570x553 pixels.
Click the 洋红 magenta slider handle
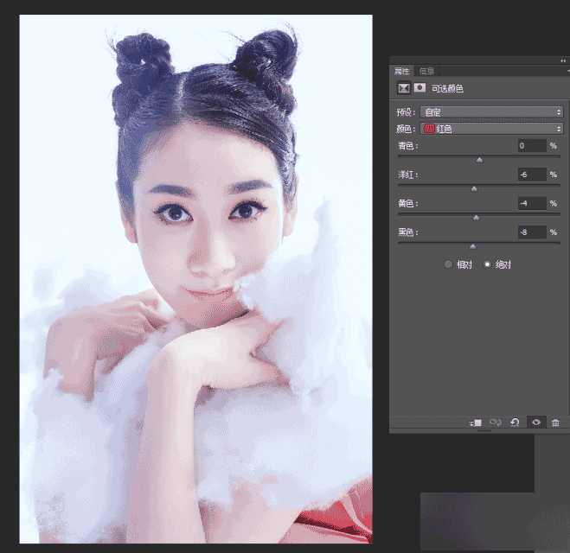pyautogui.click(x=474, y=188)
